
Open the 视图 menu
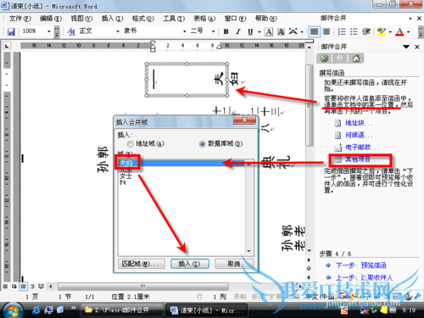[x=81, y=19]
